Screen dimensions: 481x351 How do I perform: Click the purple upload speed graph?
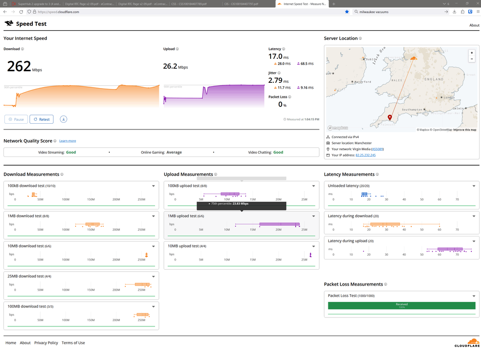214,96
